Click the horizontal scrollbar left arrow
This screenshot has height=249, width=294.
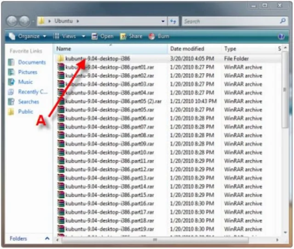[x=57, y=240]
